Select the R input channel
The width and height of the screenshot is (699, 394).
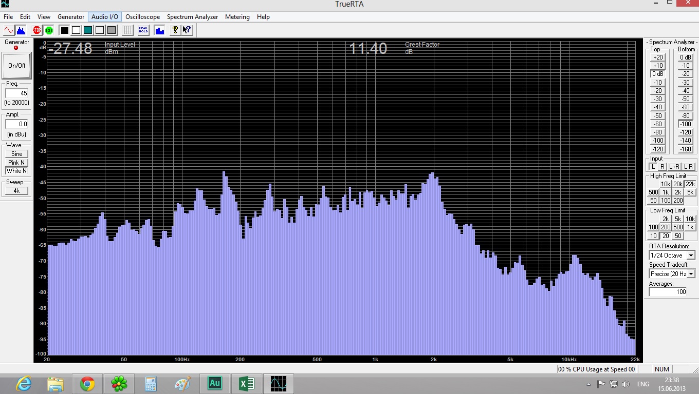(x=663, y=166)
